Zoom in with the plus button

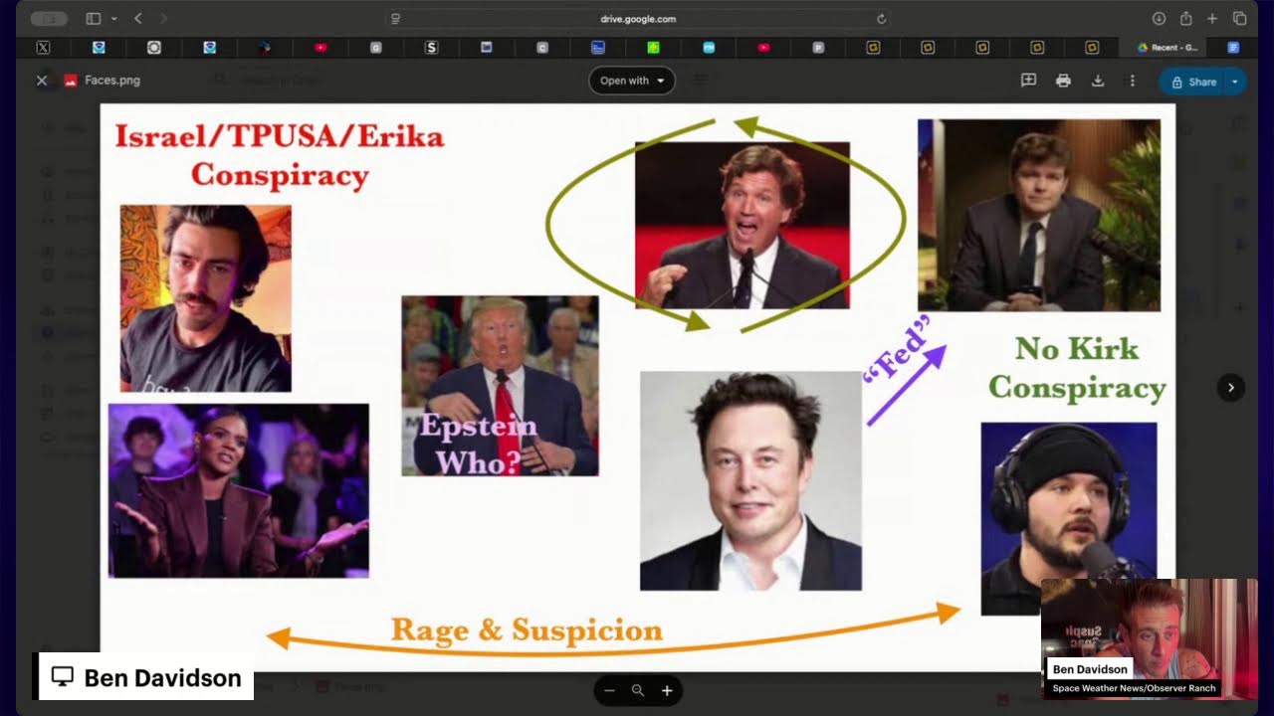coord(667,690)
